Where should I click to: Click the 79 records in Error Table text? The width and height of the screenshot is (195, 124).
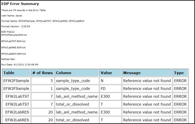pyautogui.click(x=23, y=10)
